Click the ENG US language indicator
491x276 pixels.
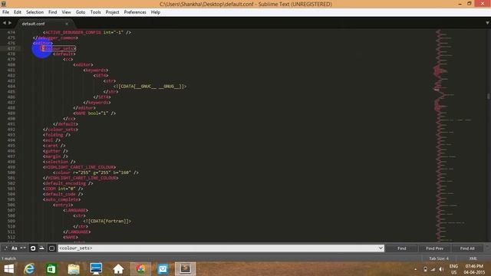[453, 269]
